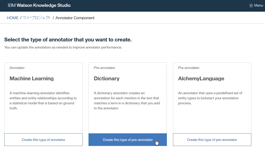This screenshot has width=265, height=149.
Task: Click the Pre-annotator label above AlchemyLanguage
Action: click(189, 68)
